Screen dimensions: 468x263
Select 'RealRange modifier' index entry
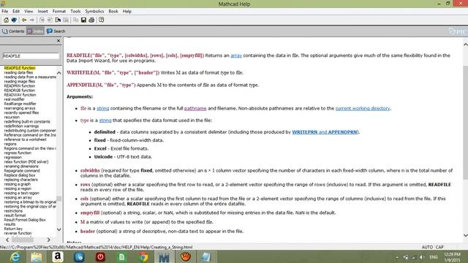tap(20, 104)
